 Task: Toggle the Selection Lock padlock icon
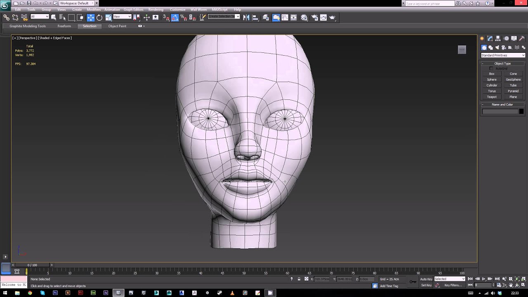click(299, 279)
